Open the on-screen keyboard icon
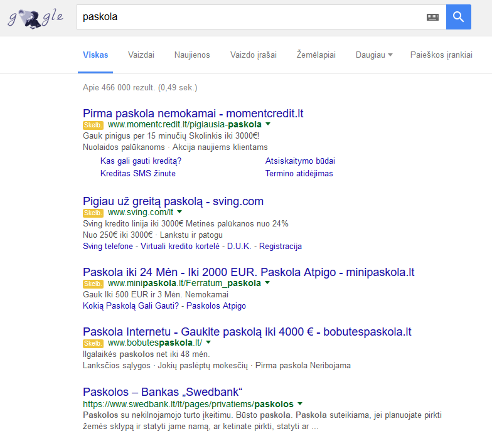492x441 pixels. 432,18
